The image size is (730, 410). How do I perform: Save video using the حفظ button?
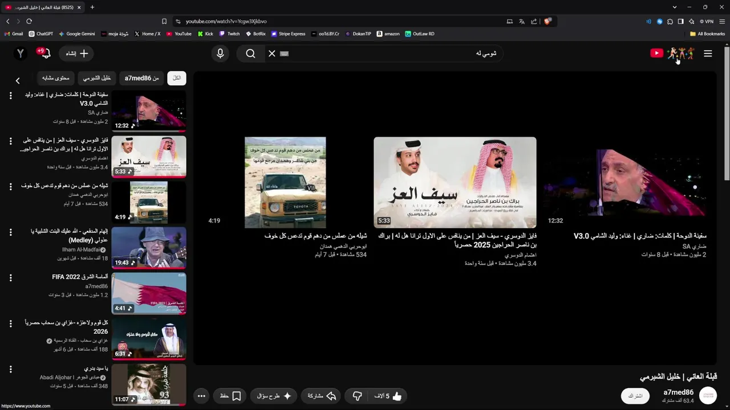coord(230,396)
